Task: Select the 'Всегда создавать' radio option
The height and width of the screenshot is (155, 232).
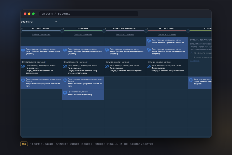Action: pos(191,57)
